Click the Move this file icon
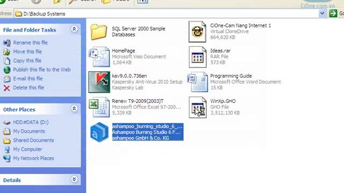344x193 pixels. (x=7, y=52)
